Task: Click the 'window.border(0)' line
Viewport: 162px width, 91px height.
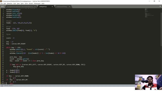Action: [13, 15]
